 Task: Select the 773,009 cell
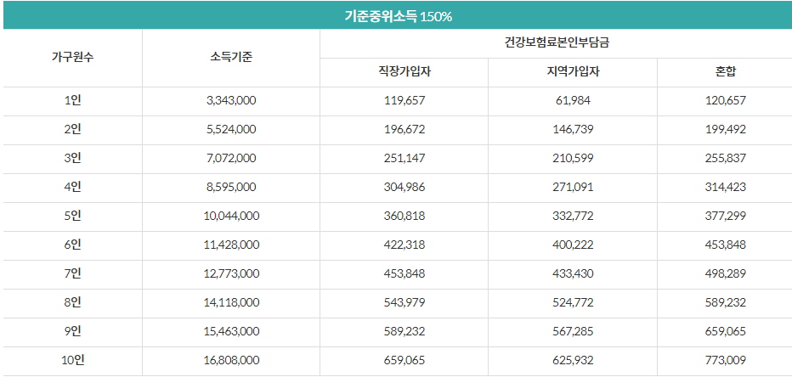726,359
